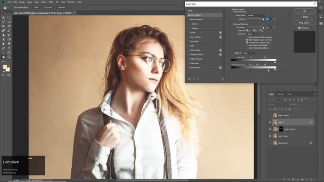Click the foreground color swatch
The width and height of the screenshot is (324, 182).
click(5, 67)
